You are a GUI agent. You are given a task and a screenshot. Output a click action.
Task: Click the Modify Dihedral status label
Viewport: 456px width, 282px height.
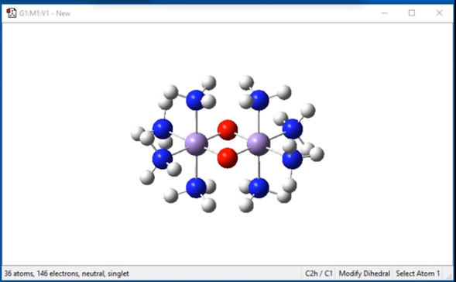pyautogui.click(x=364, y=273)
